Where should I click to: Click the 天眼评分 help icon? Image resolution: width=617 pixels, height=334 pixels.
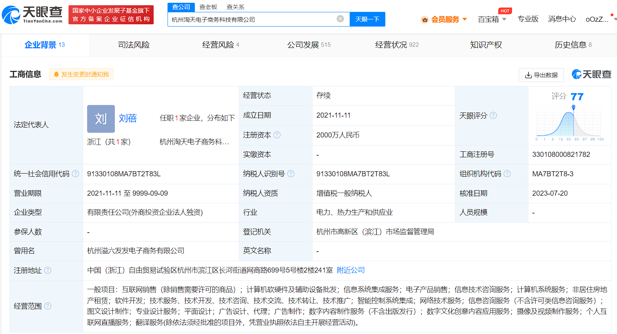tap(493, 115)
